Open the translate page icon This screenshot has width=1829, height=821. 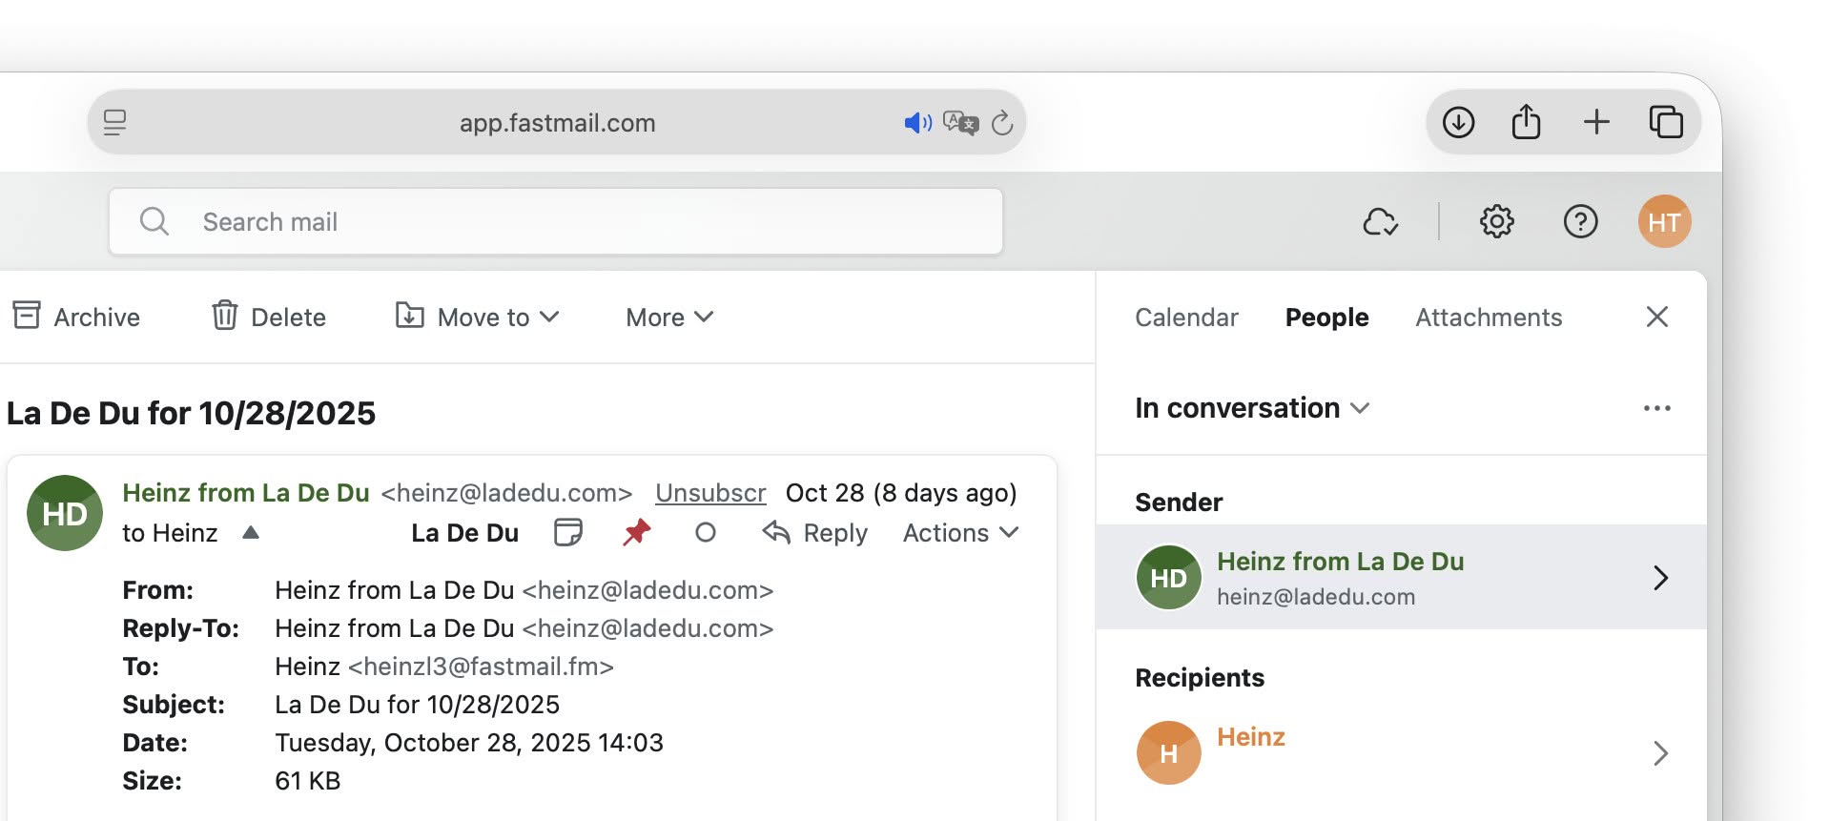[x=960, y=123]
